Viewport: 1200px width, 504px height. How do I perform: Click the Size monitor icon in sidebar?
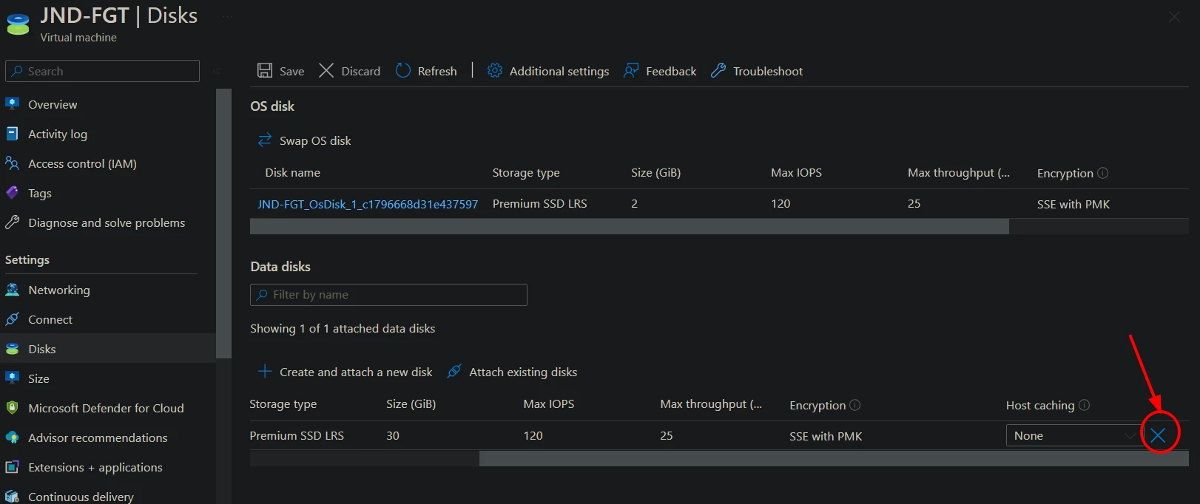pos(13,378)
